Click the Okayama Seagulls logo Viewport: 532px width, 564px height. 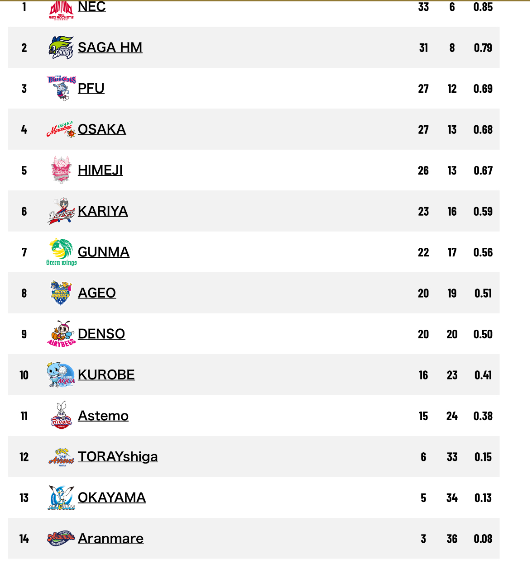[61, 498]
